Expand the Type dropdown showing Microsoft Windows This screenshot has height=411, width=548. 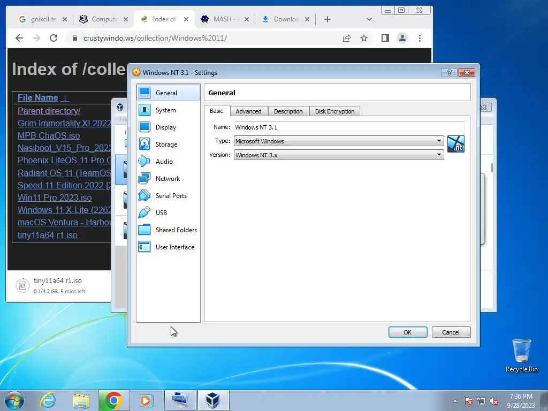[x=339, y=141]
